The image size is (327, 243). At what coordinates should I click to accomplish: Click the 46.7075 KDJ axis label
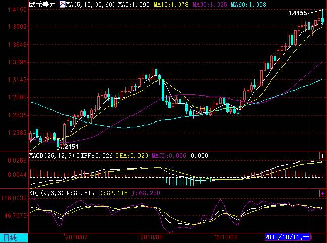16,215
